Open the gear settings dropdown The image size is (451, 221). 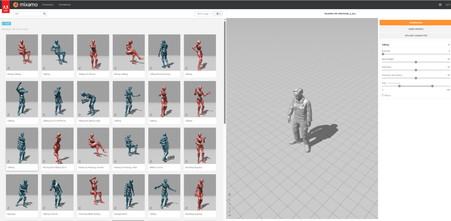218,14
